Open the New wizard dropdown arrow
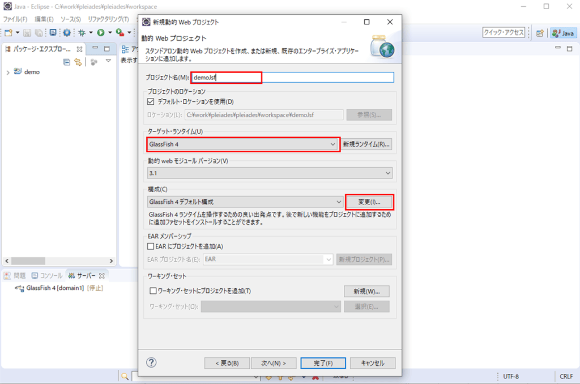This screenshot has height=384, width=580. pyautogui.click(x=18, y=33)
